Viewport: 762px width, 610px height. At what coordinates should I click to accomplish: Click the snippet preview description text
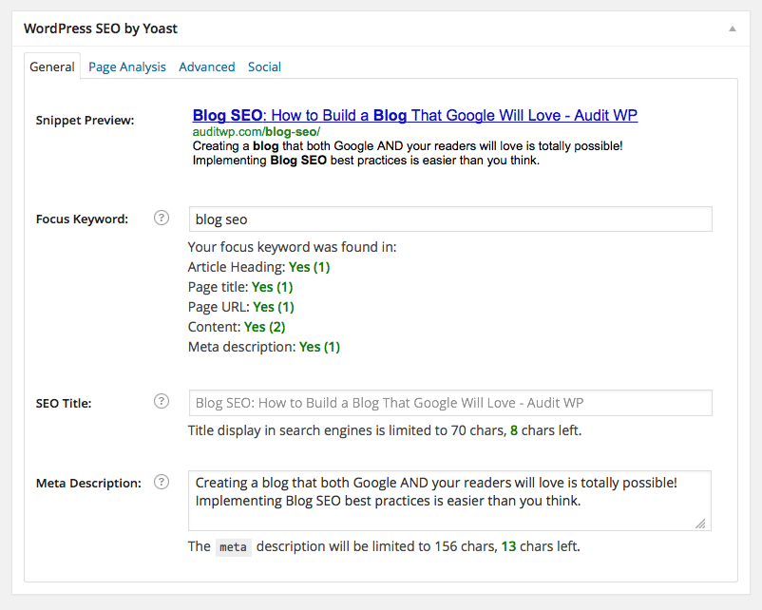(408, 153)
